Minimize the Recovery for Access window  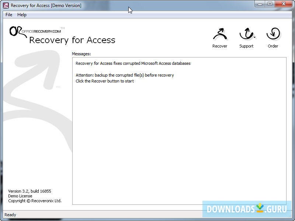(x=260, y=4)
